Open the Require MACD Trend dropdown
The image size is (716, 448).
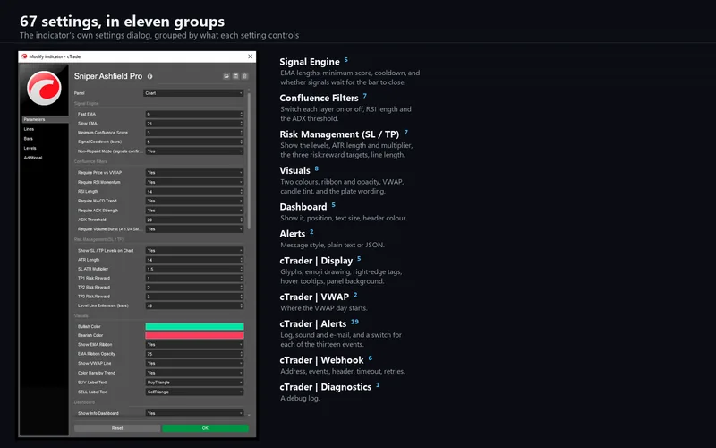[194, 201]
